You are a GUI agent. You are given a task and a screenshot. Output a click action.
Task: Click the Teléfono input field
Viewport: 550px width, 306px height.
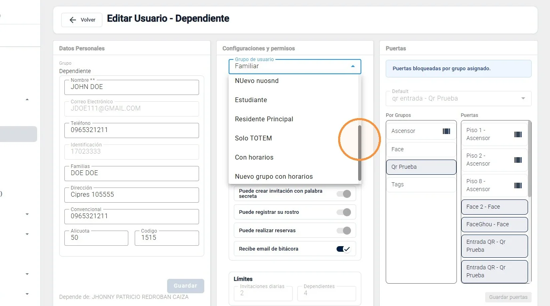click(132, 130)
